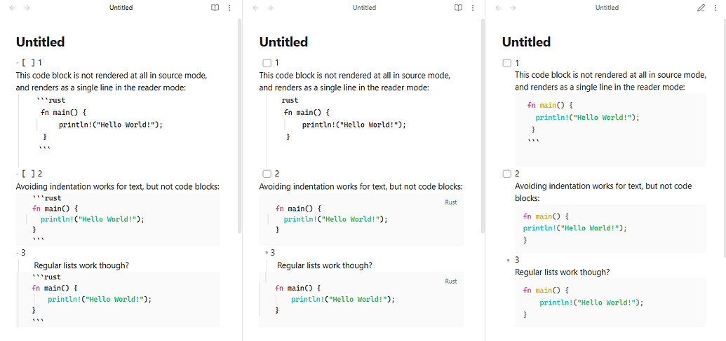Click the "- [ ] 1" source line in left pane
The image size is (726, 341).
pos(29,63)
